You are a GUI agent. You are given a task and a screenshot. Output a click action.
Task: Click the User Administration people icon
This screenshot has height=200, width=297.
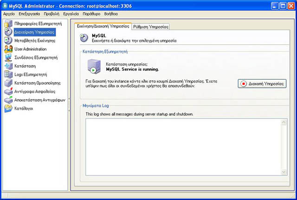(x=8, y=49)
